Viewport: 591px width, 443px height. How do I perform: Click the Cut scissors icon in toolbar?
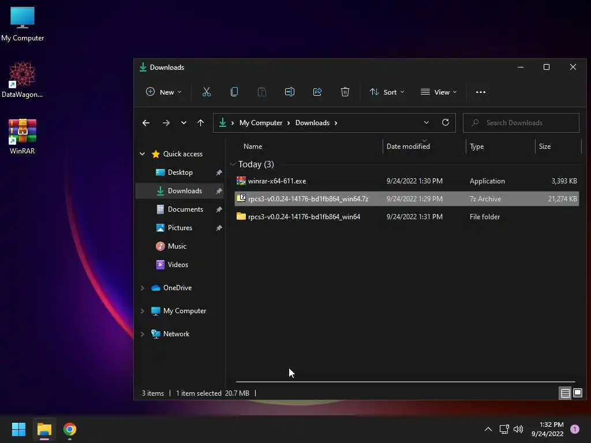[207, 92]
